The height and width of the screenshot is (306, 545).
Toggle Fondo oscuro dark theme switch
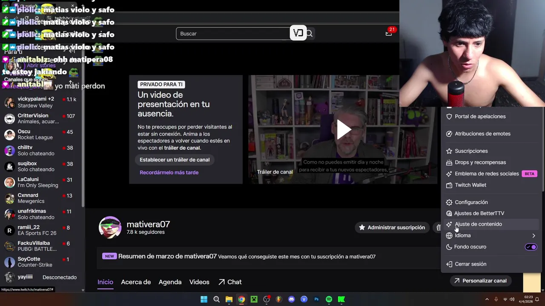531,247
